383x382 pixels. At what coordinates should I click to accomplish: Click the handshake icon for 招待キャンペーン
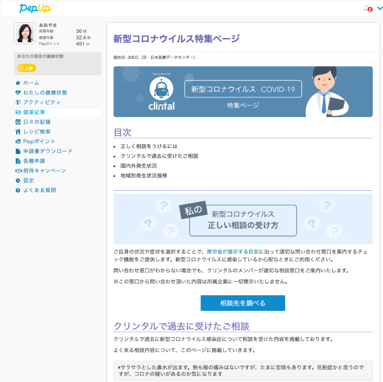pyautogui.click(x=19, y=171)
